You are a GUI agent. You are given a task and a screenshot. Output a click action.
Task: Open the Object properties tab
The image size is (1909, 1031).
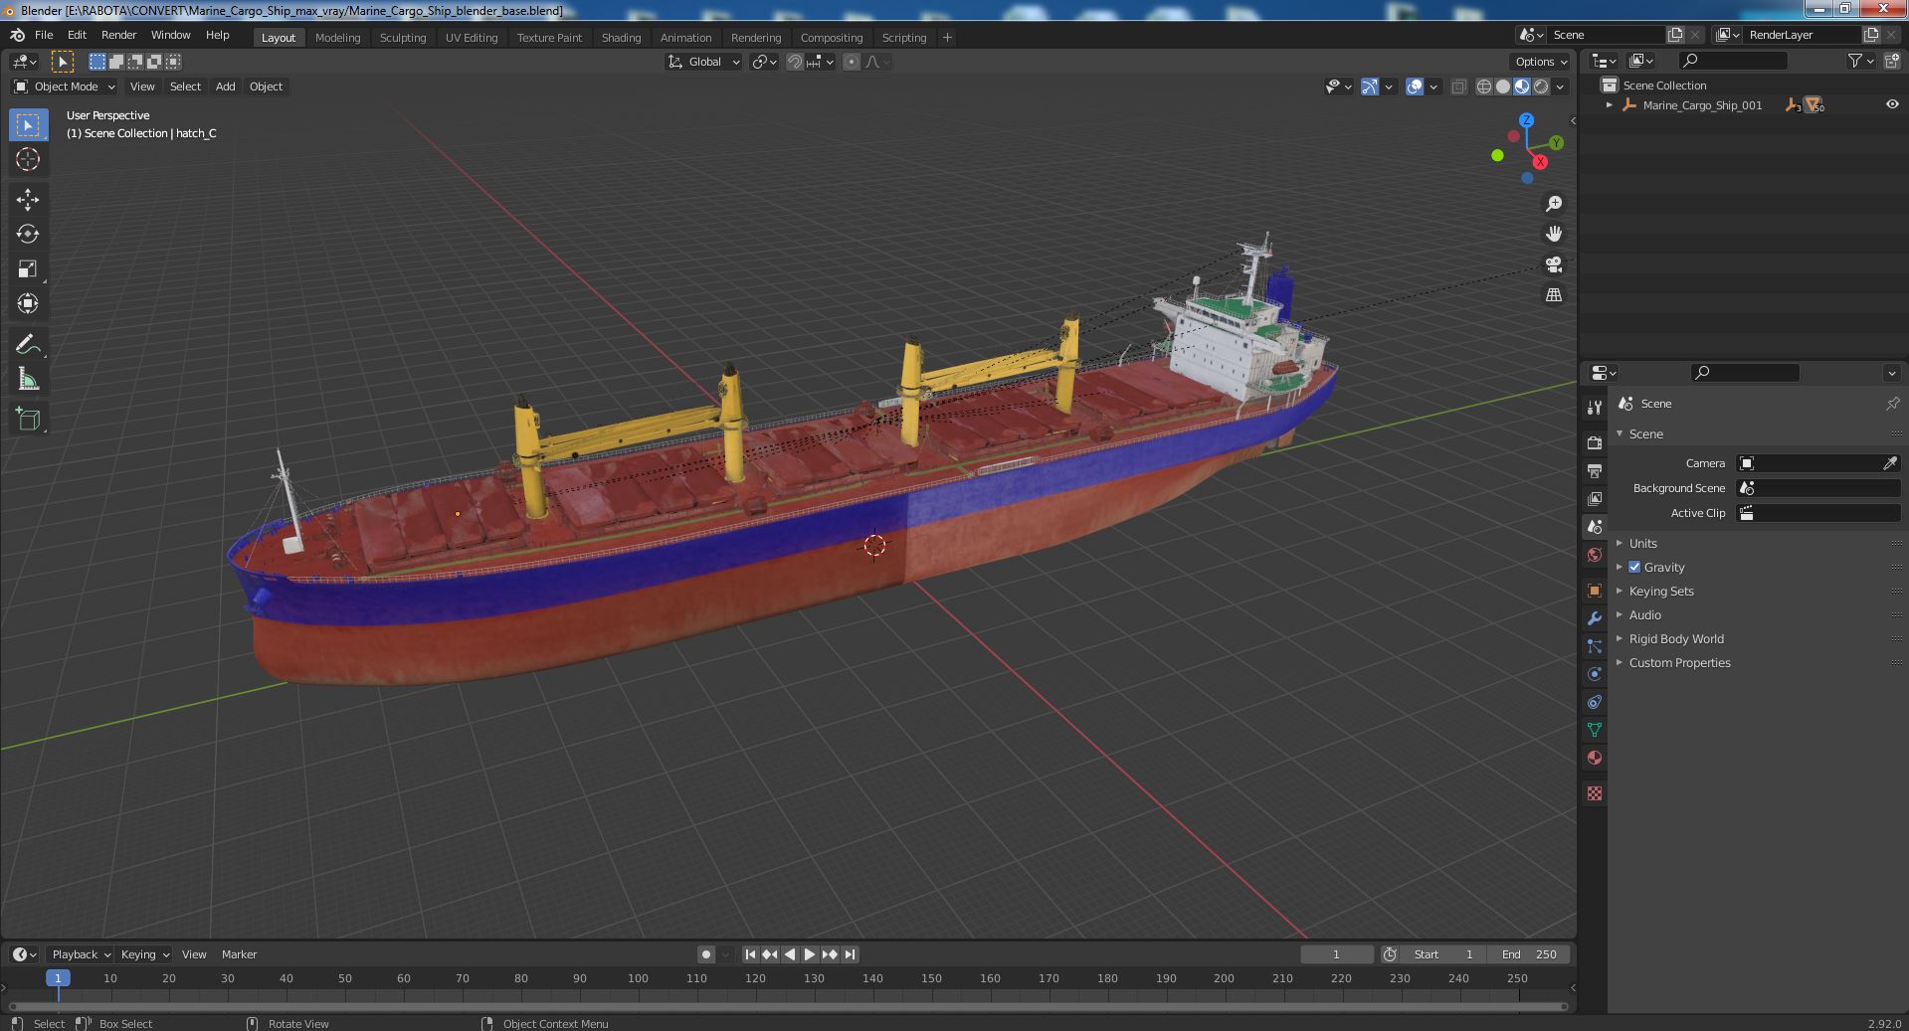tap(1595, 591)
